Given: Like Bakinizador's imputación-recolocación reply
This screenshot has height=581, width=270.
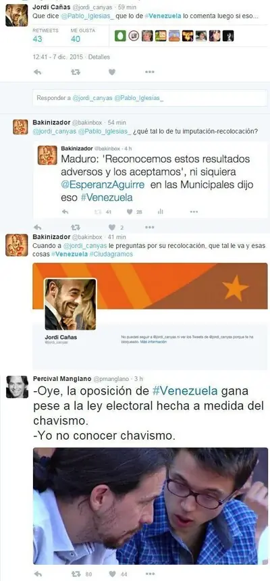Looking at the screenshot, I should click(x=112, y=227).
